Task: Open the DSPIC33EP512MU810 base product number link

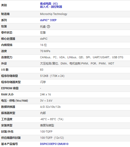Action: 54,144
